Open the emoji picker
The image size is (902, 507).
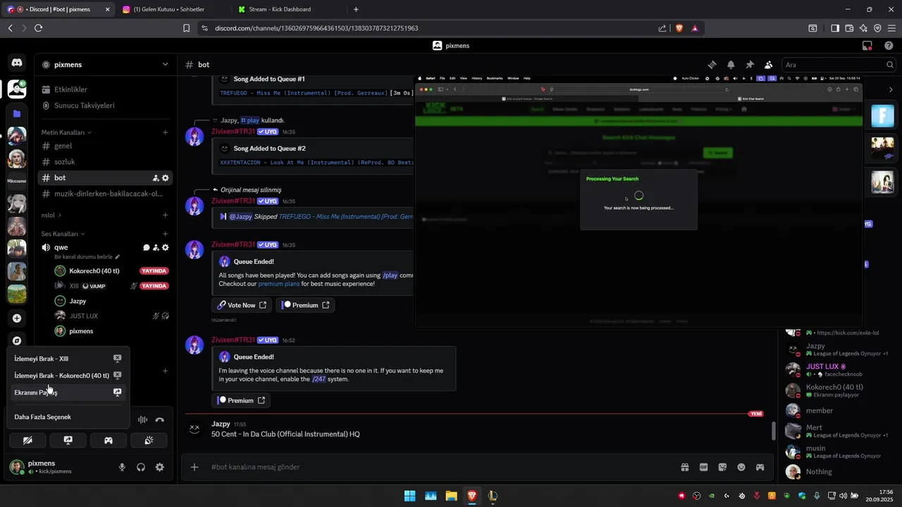(x=741, y=467)
